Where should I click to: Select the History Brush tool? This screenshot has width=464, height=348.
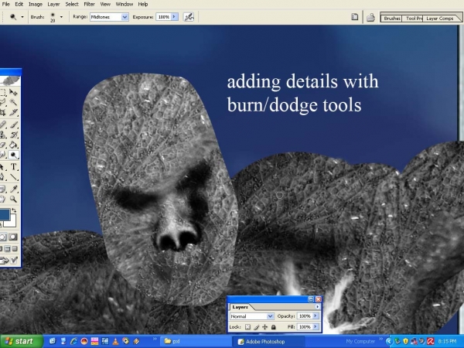tap(13, 135)
